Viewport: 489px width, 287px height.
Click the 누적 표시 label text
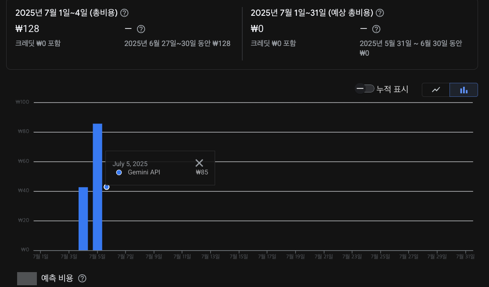[x=392, y=89]
